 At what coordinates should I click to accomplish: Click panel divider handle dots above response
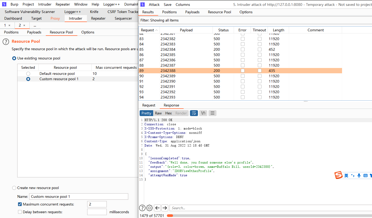point(305,101)
